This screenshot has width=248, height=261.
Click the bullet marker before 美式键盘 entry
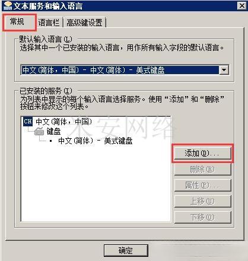point(51,141)
